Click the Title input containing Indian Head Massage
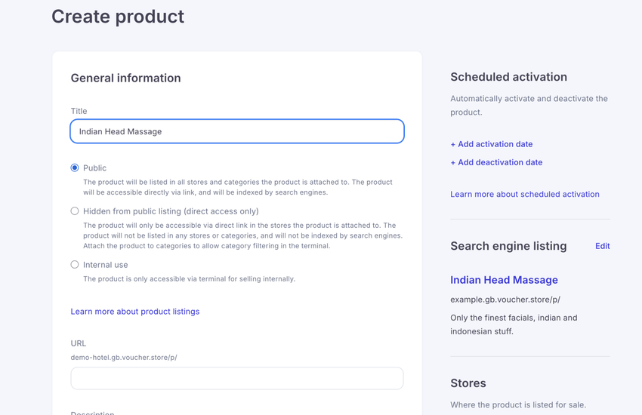Screen dimensions: 642x415 [x=236, y=131]
